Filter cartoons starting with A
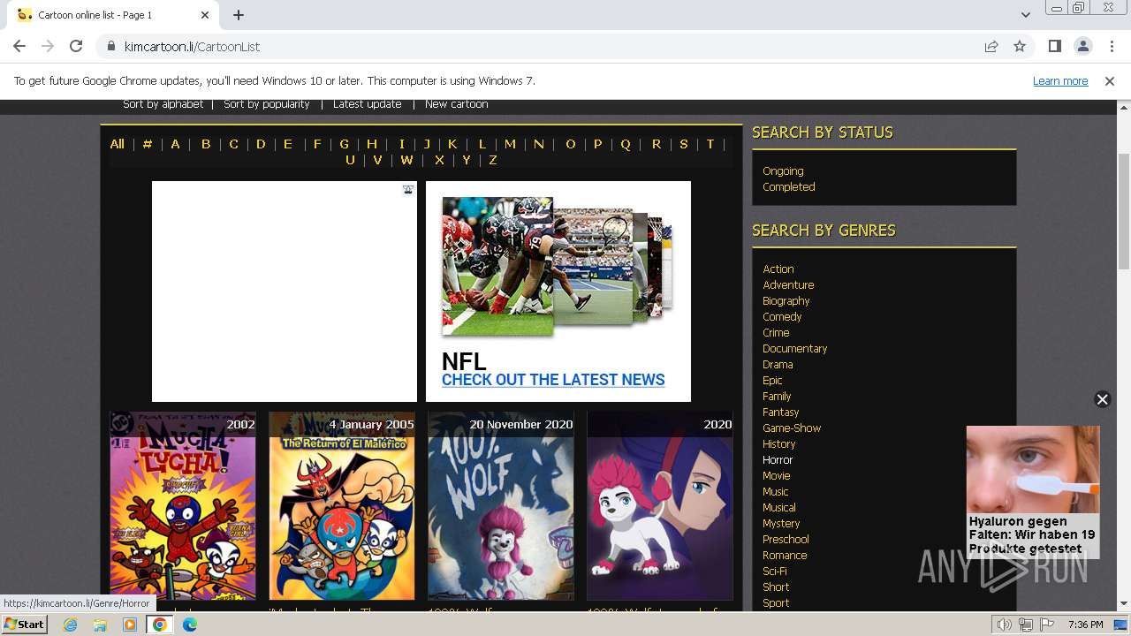This screenshot has height=636, width=1131. tap(175, 144)
